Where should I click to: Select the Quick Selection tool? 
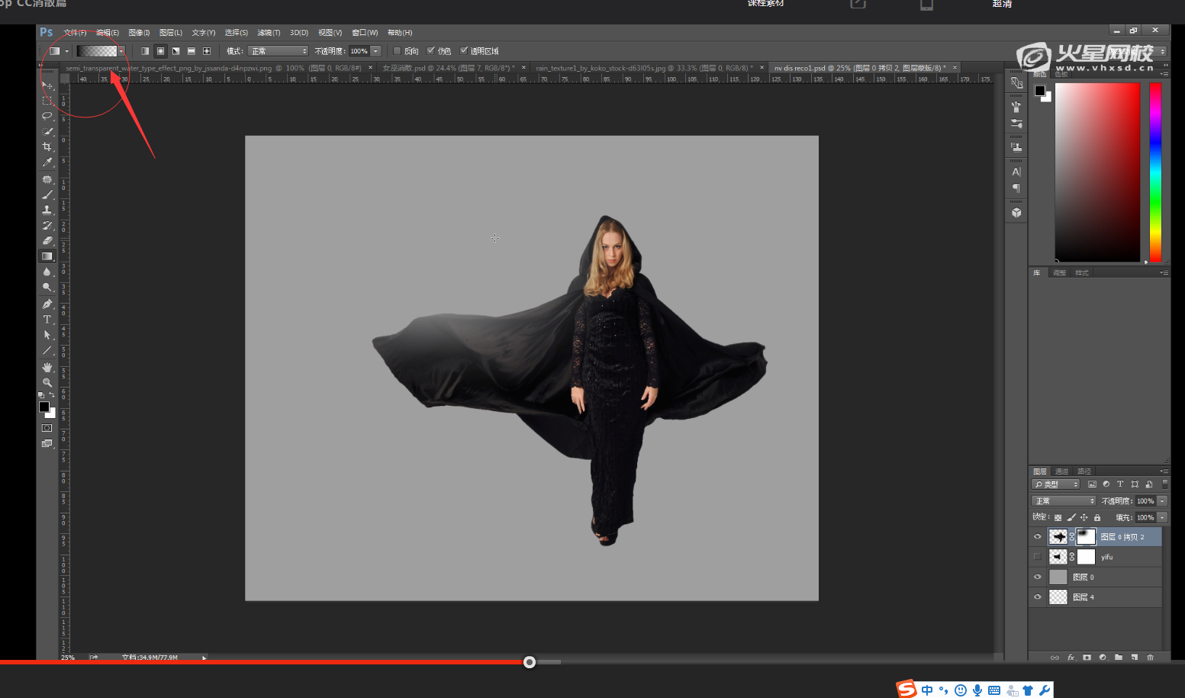click(x=47, y=131)
